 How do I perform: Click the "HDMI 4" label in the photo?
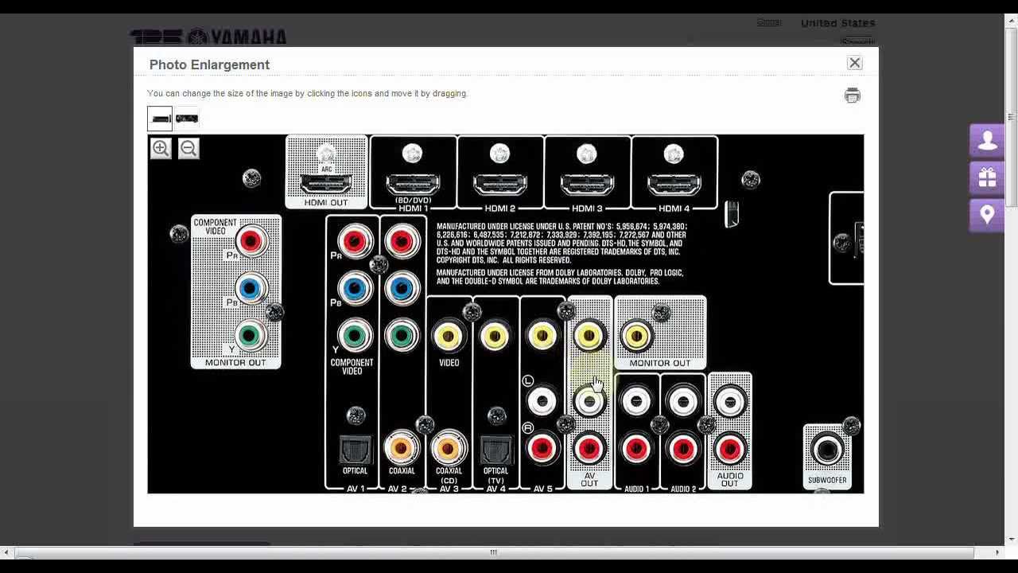[x=674, y=209]
